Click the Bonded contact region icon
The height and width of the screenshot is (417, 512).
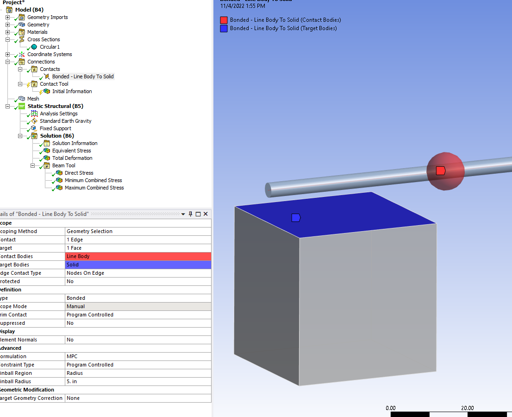pyautogui.click(x=47, y=76)
